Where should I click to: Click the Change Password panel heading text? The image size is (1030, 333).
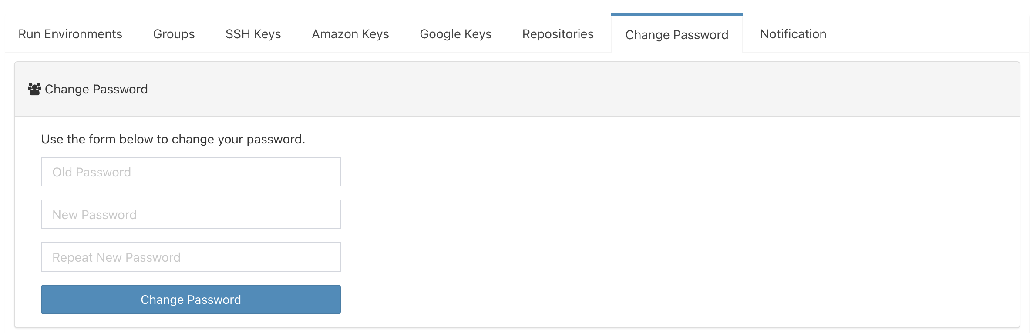96,89
